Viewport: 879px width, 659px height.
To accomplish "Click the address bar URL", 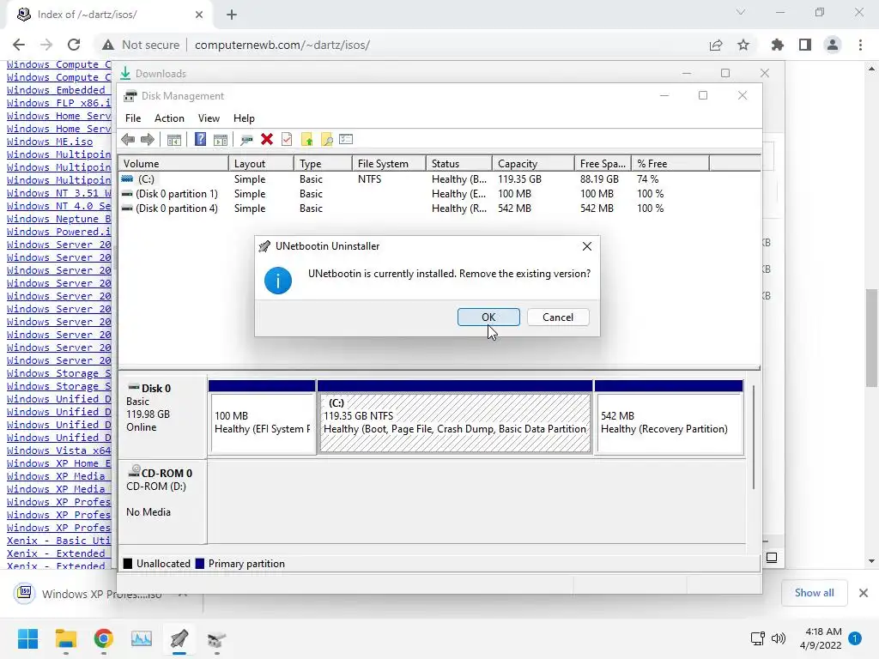I will (282, 45).
